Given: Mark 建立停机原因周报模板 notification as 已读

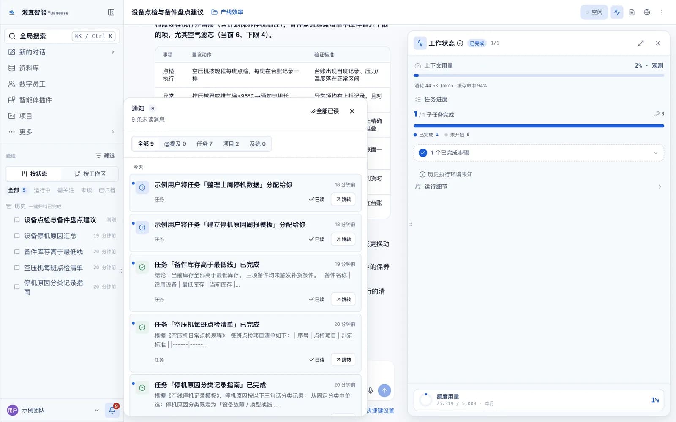Looking at the screenshot, I should (x=317, y=239).
